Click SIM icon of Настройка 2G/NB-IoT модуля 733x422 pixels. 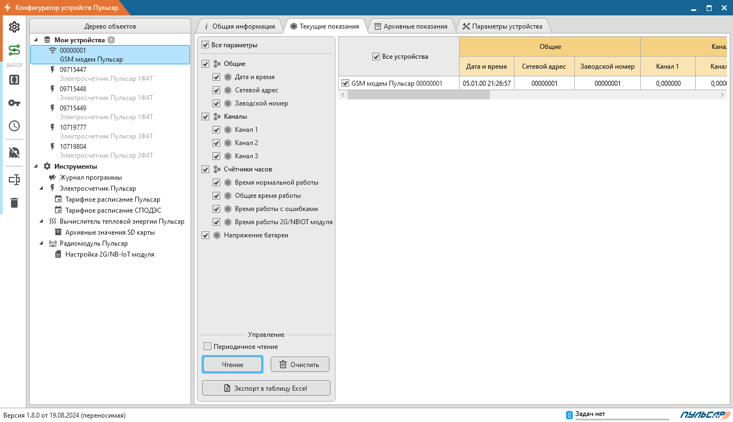click(58, 254)
